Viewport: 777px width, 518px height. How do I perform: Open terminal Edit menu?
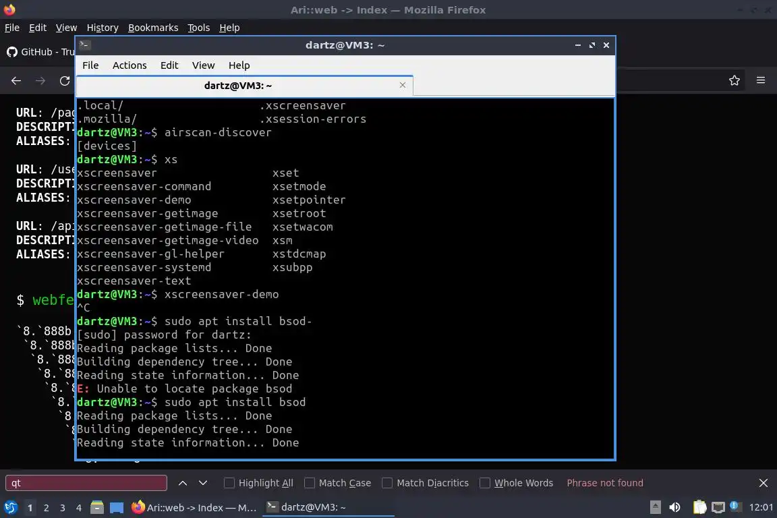tap(169, 65)
